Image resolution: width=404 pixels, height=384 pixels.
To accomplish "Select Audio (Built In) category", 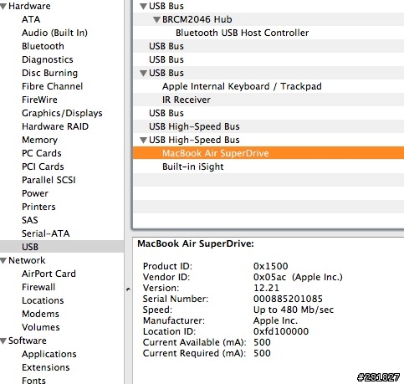I will coord(54,33).
